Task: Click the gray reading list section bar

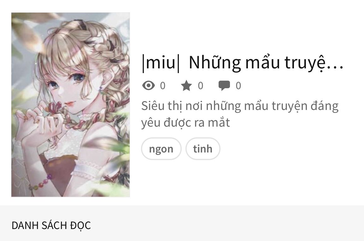Action: [182, 223]
